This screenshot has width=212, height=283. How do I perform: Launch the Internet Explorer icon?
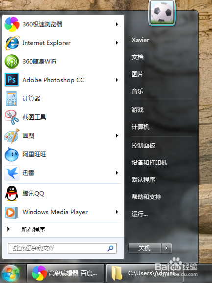point(12,43)
